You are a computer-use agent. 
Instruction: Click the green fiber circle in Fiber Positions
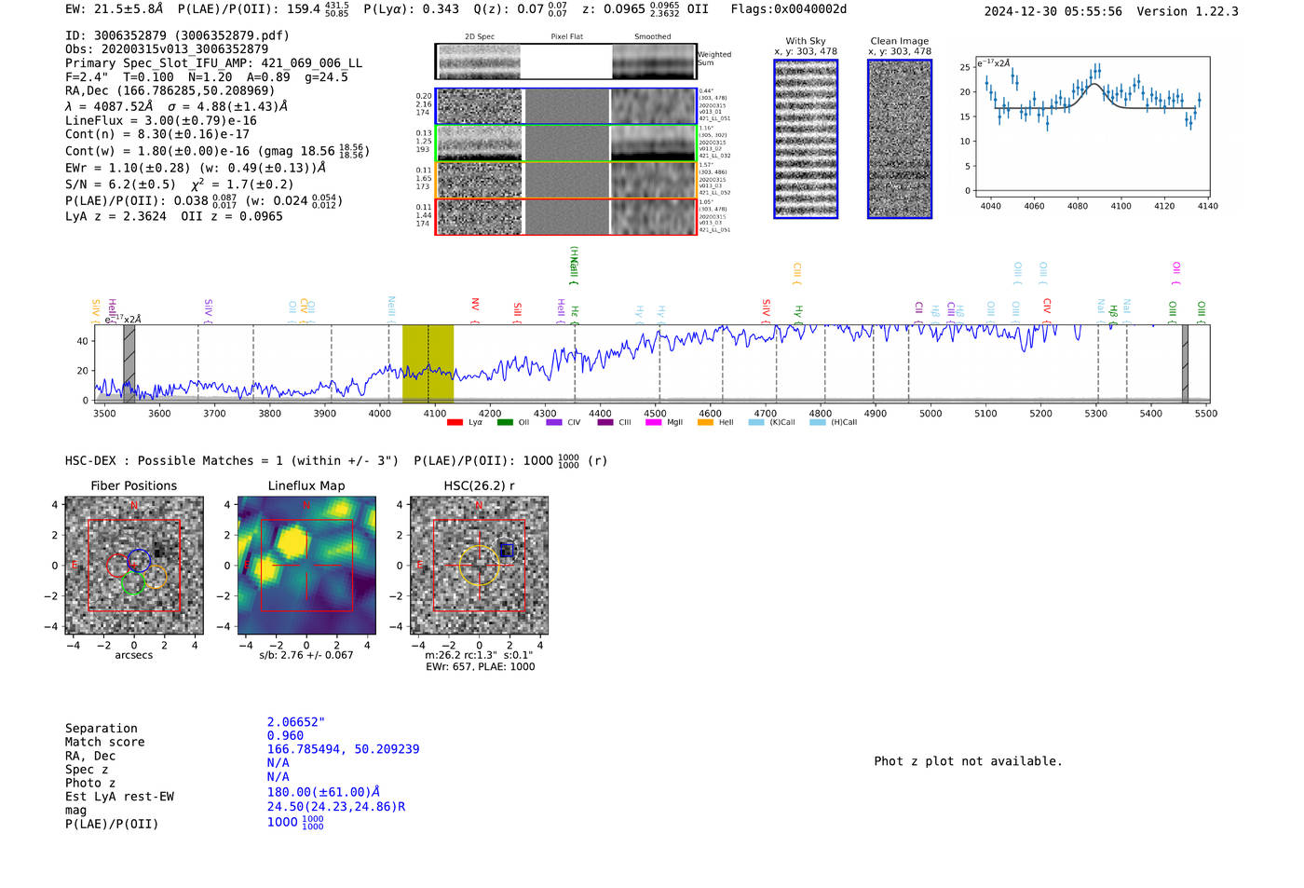[x=133, y=584]
